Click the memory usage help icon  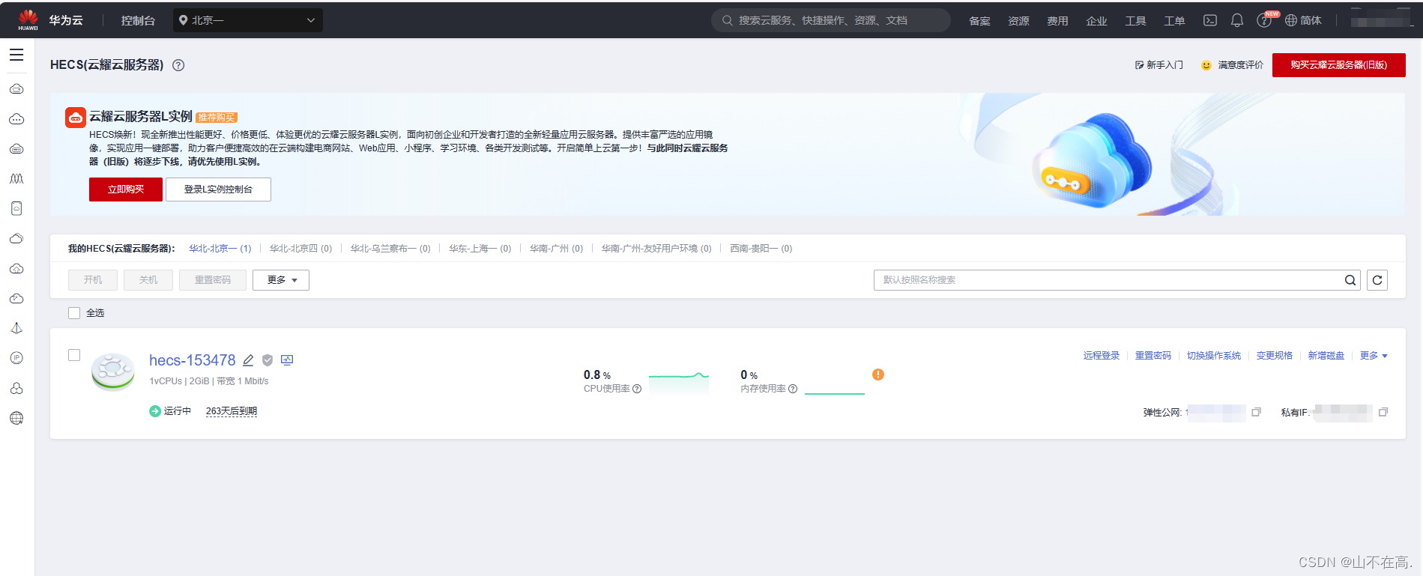click(x=793, y=389)
